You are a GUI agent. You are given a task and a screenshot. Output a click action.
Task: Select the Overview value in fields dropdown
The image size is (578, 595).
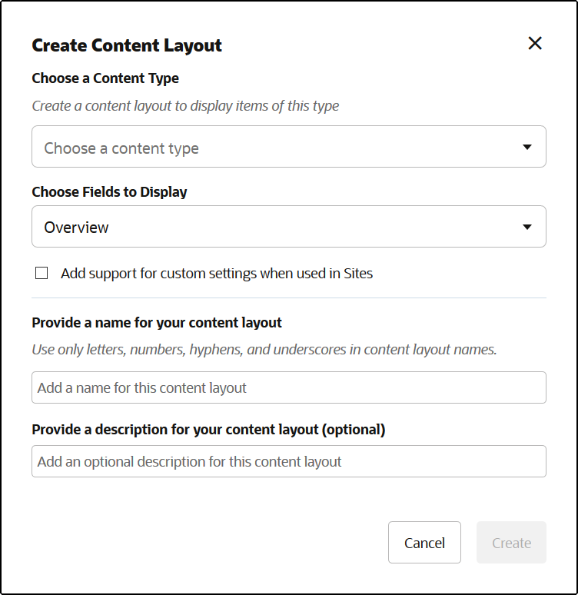pyautogui.click(x=77, y=228)
